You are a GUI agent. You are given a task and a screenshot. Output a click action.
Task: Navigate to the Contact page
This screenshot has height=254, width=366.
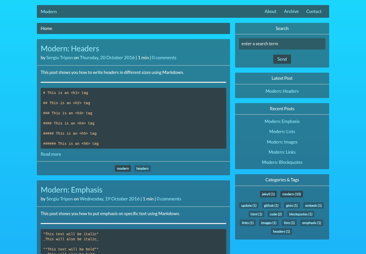tap(314, 11)
